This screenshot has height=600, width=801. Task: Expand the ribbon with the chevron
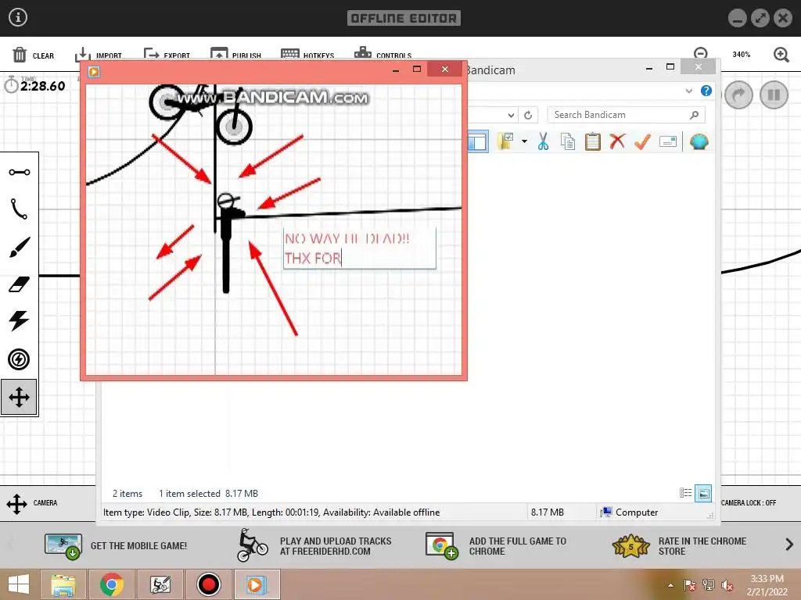tap(688, 91)
